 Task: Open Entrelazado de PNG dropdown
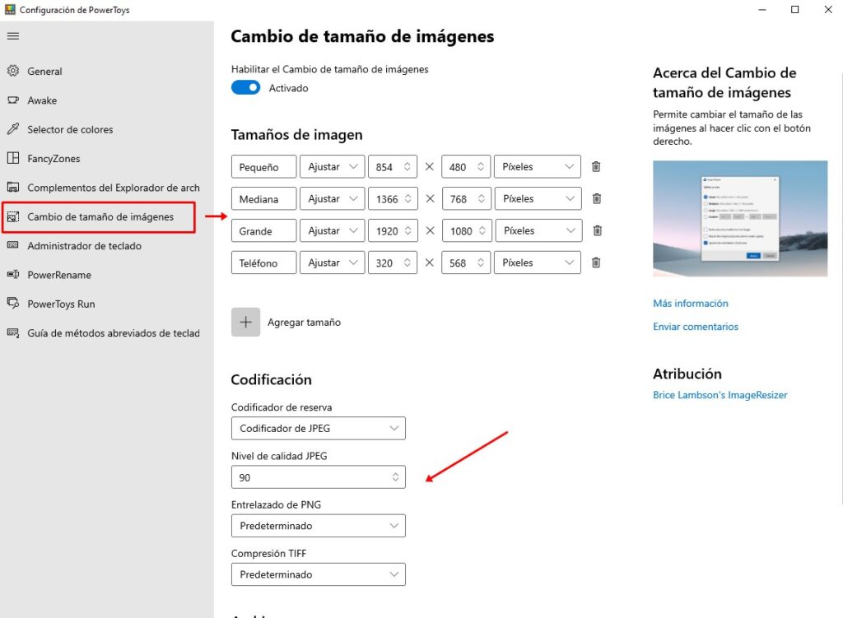pos(319,526)
